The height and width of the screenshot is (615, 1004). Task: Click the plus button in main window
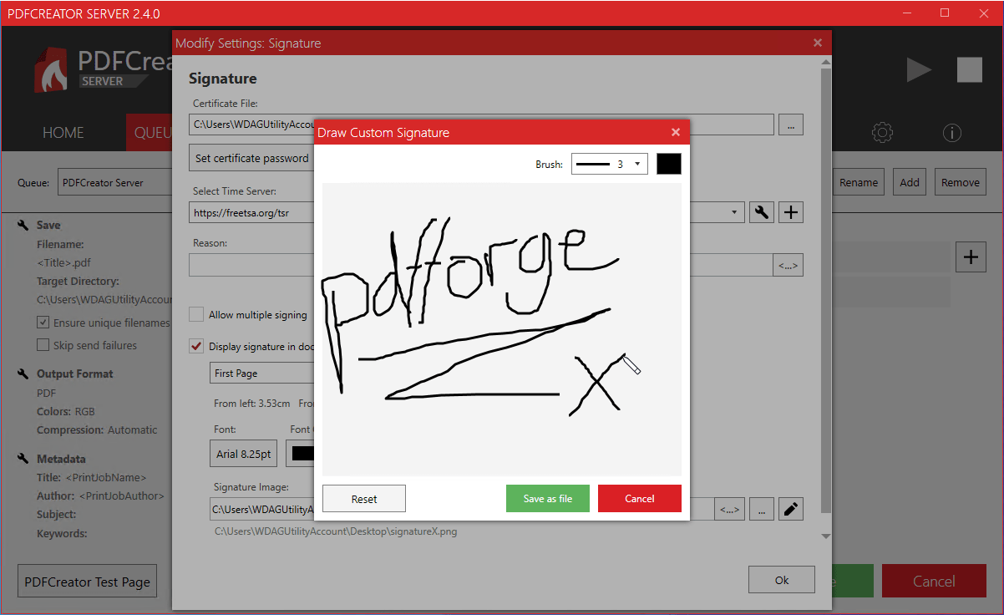pos(970,257)
